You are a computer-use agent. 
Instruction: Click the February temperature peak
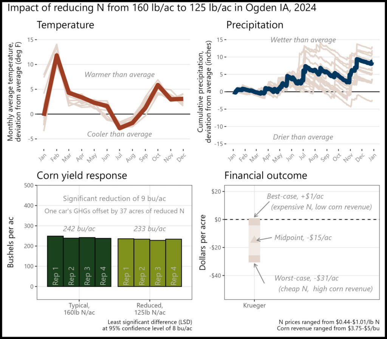(57, 55)
